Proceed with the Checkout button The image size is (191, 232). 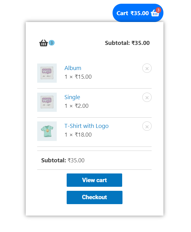pyautogui.click(x=94, y=197)
